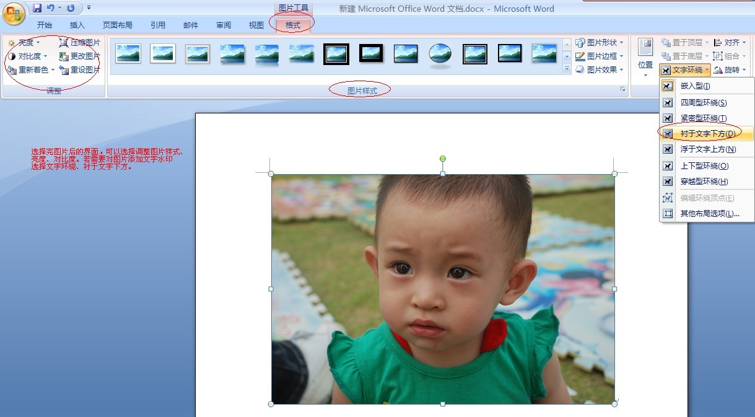
Task: Choose 衬于文字下方(D) wrapping option
Action: [707, 133]
